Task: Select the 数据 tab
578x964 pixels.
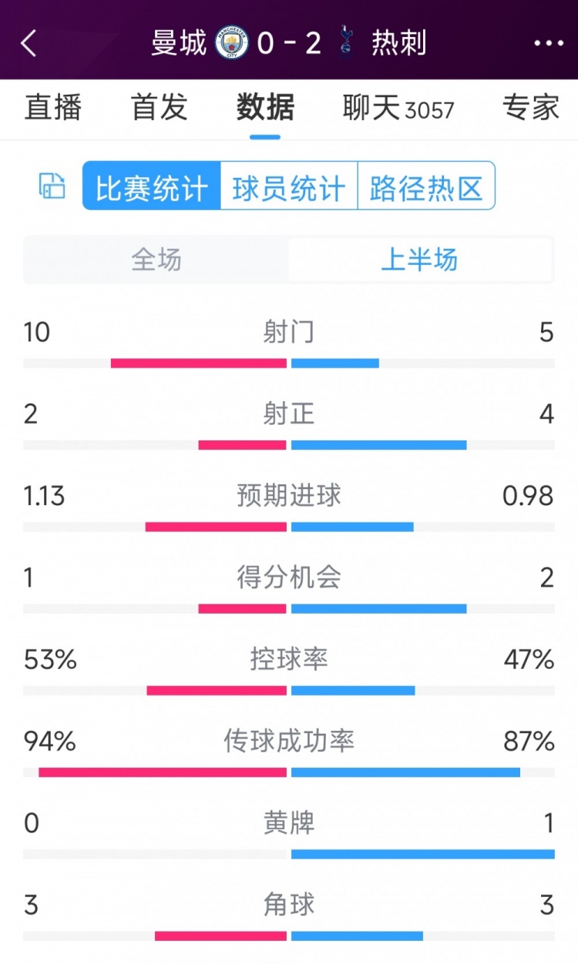Action: (264, 109)
